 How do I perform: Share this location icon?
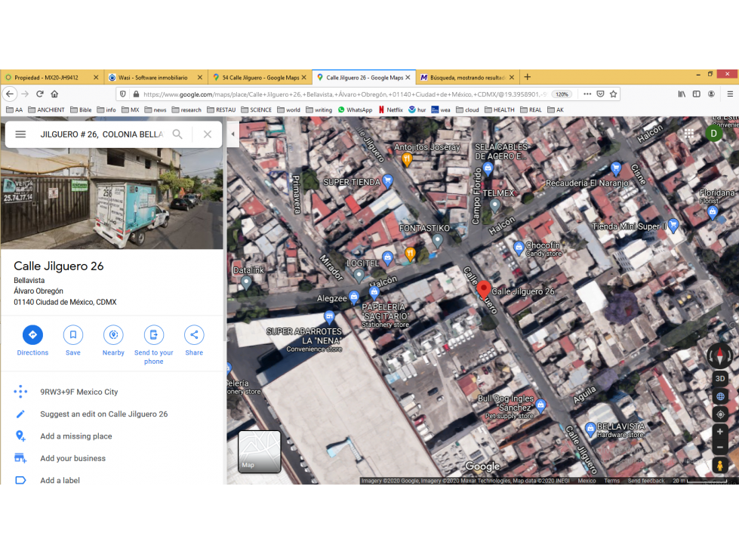194,335
